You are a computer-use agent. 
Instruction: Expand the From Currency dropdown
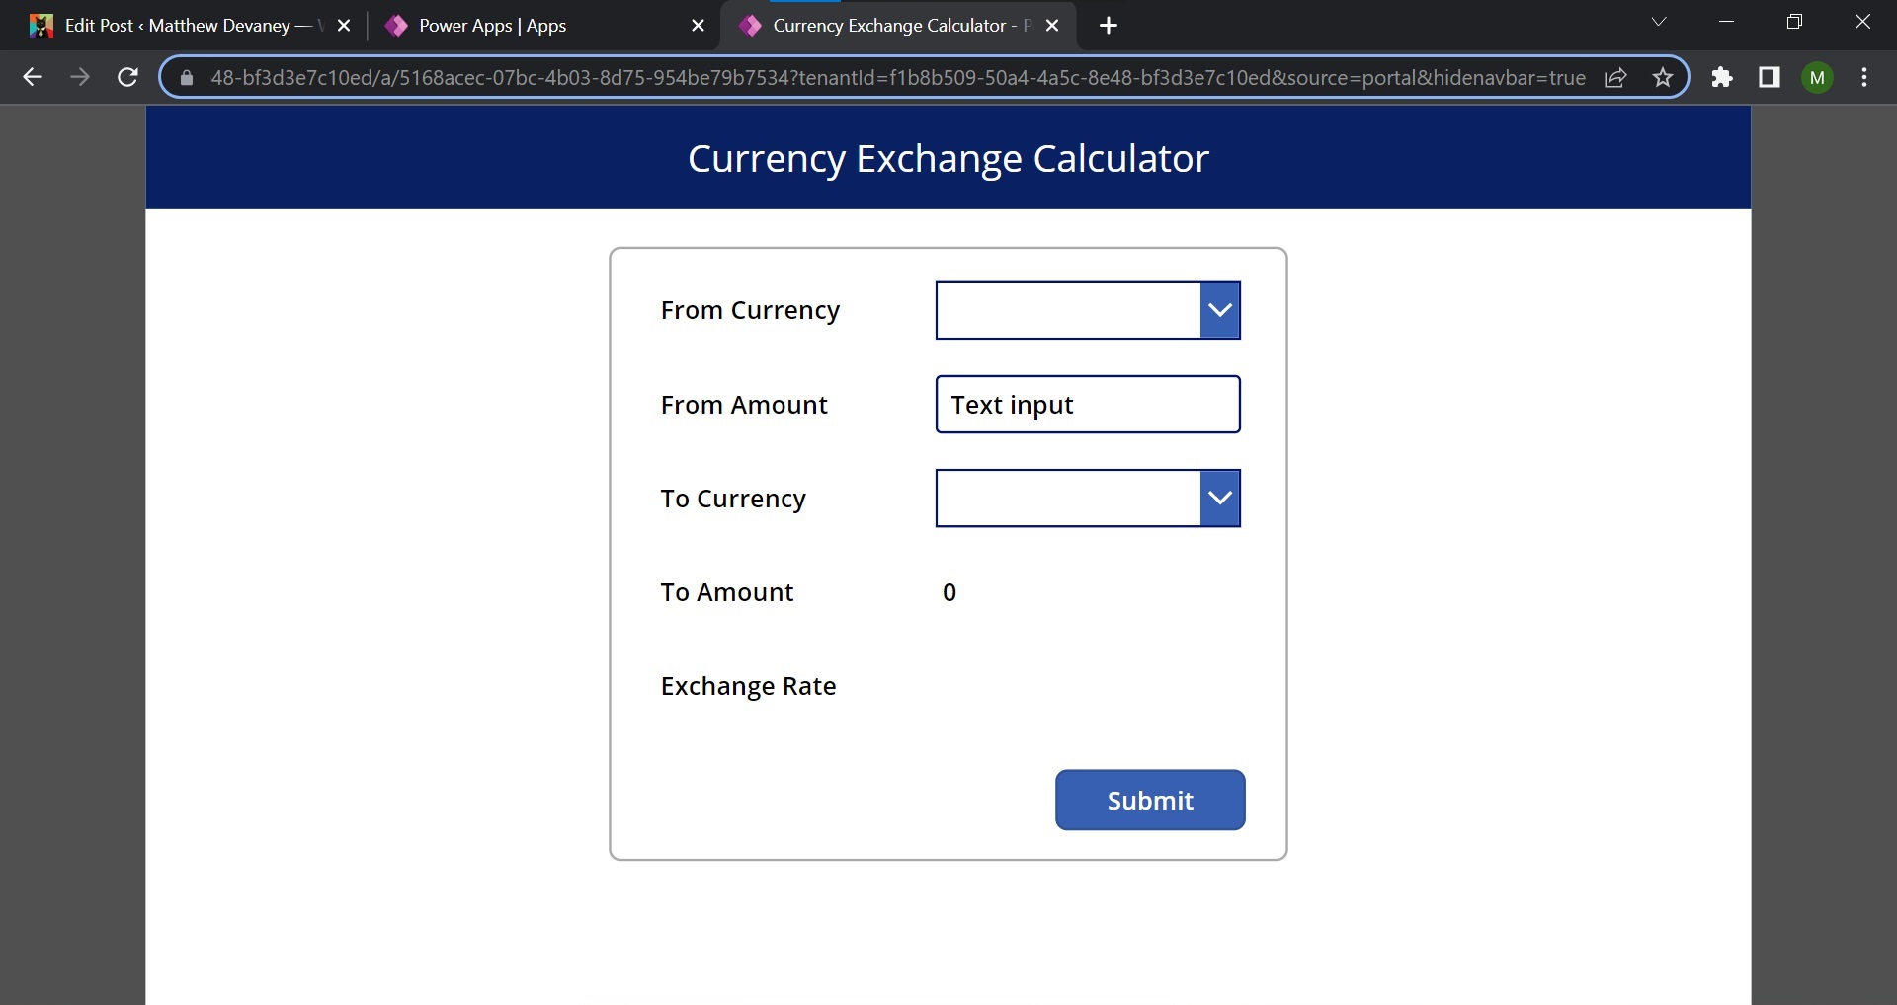[x=1219, y=310]
